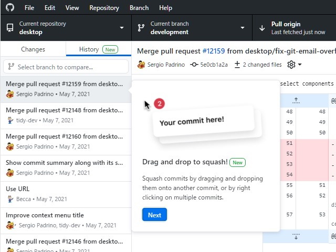Select Show commit summary along with commit
The image size is (336, 252).
coord(66,168)
